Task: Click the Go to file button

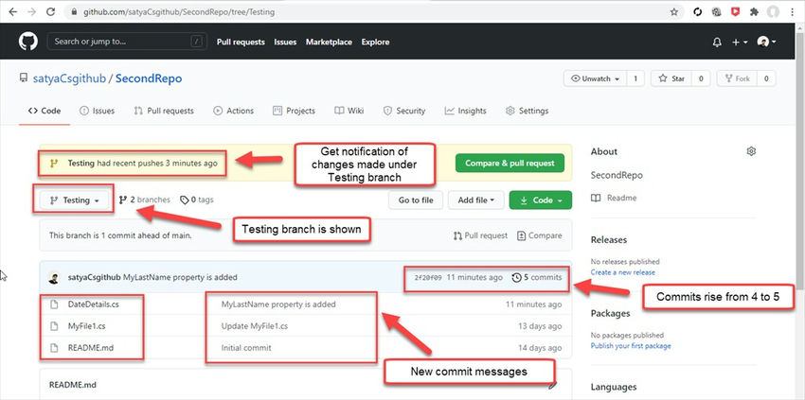Action: point(416,200)
